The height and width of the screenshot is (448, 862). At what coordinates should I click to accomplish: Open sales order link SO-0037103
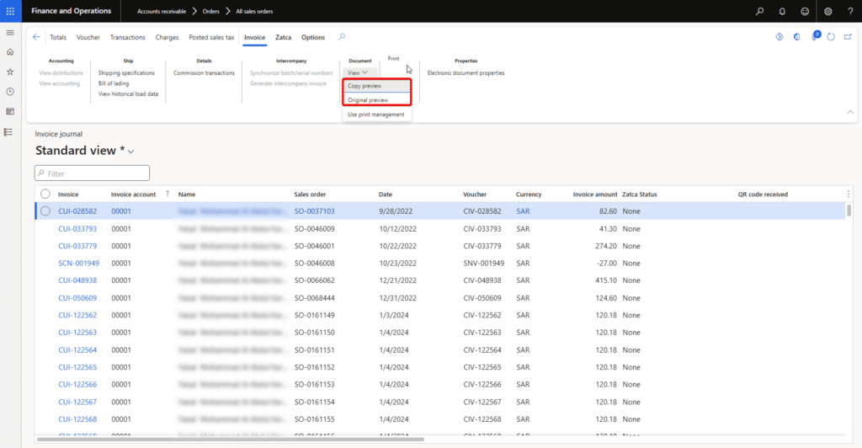(x=315, y=211)
